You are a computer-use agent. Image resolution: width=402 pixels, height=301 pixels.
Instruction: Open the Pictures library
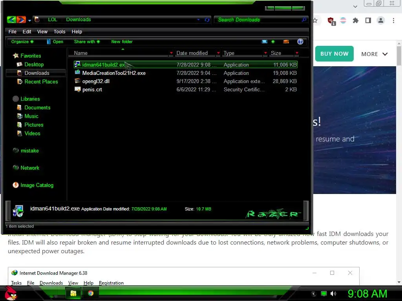34,125
